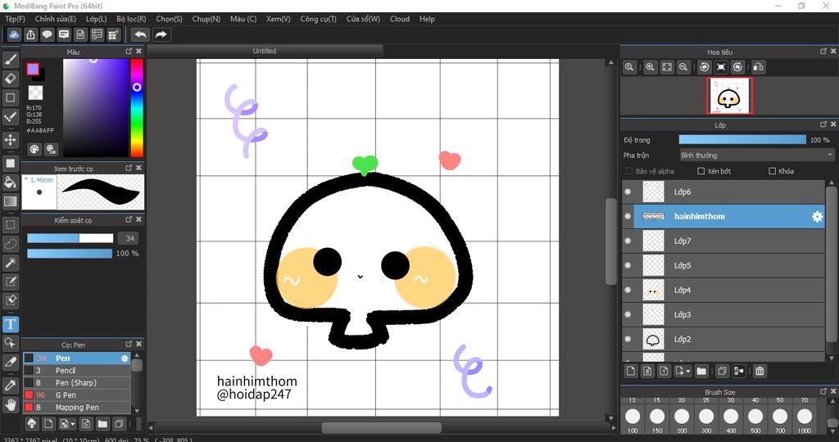Undock the Xem trước cọ panel

click(x=129, y=168)
